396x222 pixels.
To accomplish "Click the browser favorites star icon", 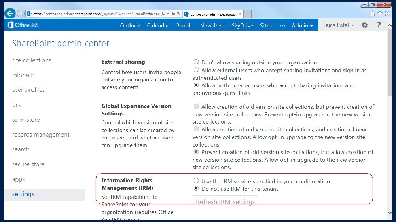I will [x=379, y=14].
